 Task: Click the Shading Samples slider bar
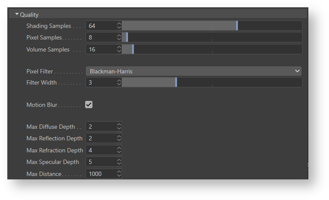(x=212, y=26)
